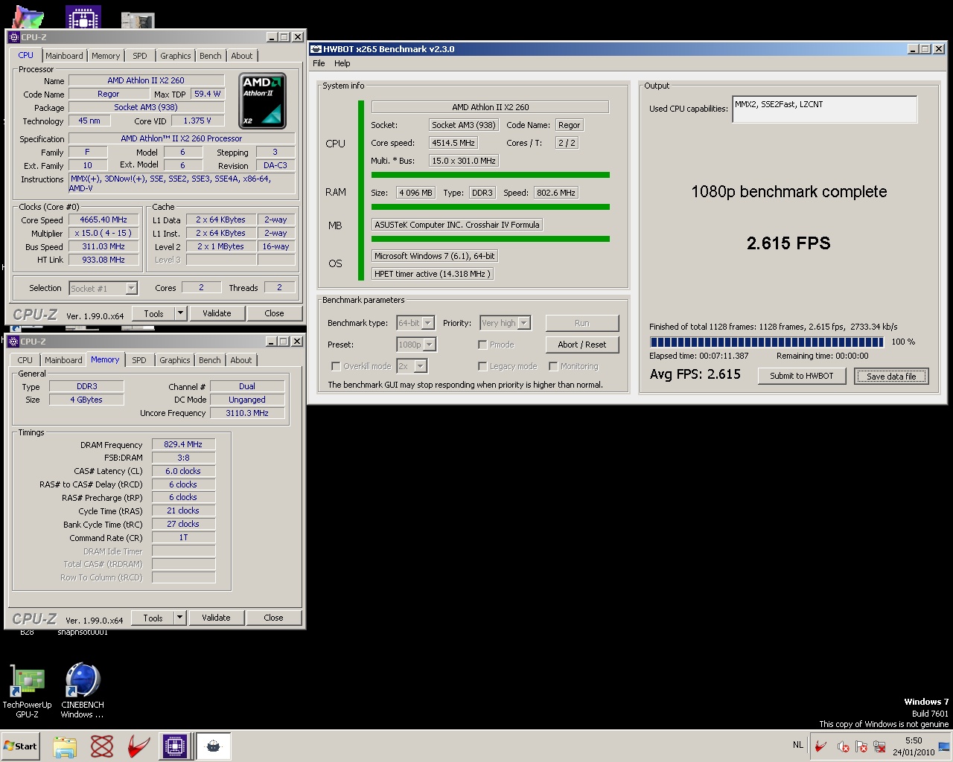The height and width of the screenshot is (762, 953).
Task: Enable the Monitoring checkbox
Action: click(553, 366)
